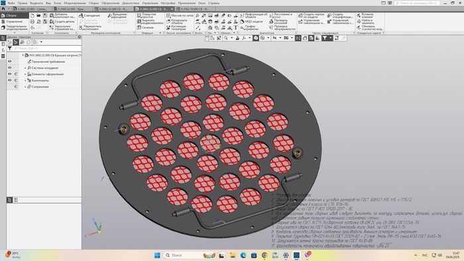Click Добавить компонент из файла button
464x261 pixels.
coord(62,15)
